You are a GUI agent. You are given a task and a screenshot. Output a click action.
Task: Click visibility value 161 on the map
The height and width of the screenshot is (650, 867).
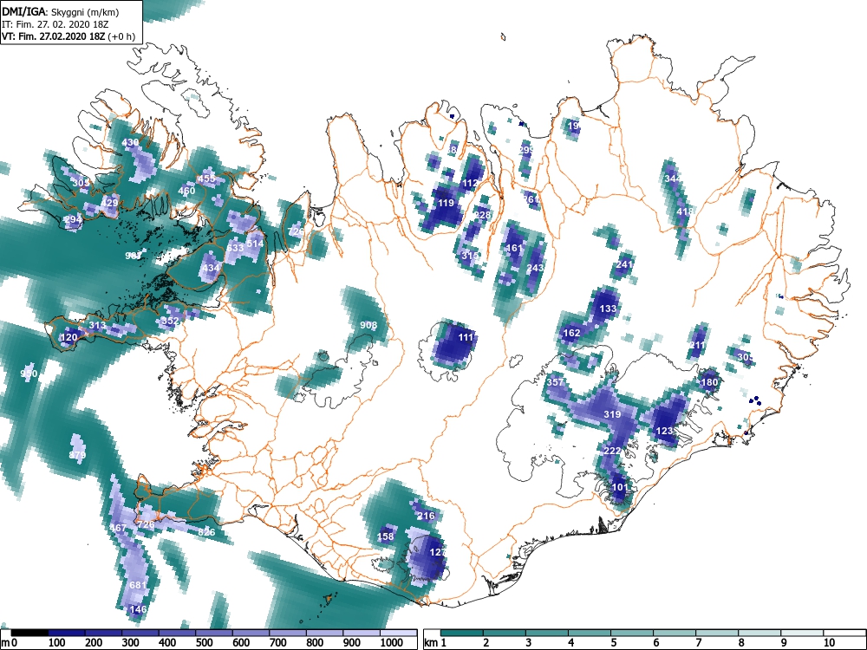coord(514,248)
